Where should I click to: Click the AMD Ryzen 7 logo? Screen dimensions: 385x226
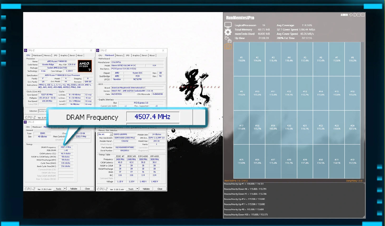pos(85,66)
